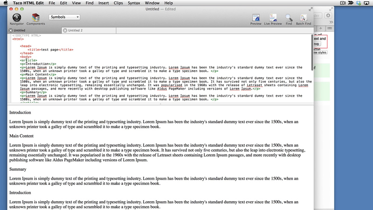Open the View menu
This screenshot has width=373, height=210.
76,3
